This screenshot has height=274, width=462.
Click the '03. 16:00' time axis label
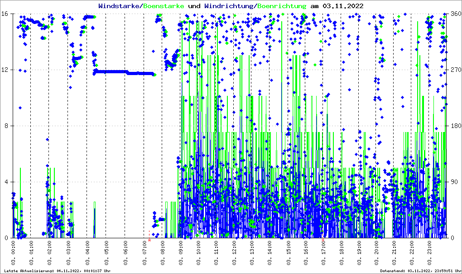[306, 253]
